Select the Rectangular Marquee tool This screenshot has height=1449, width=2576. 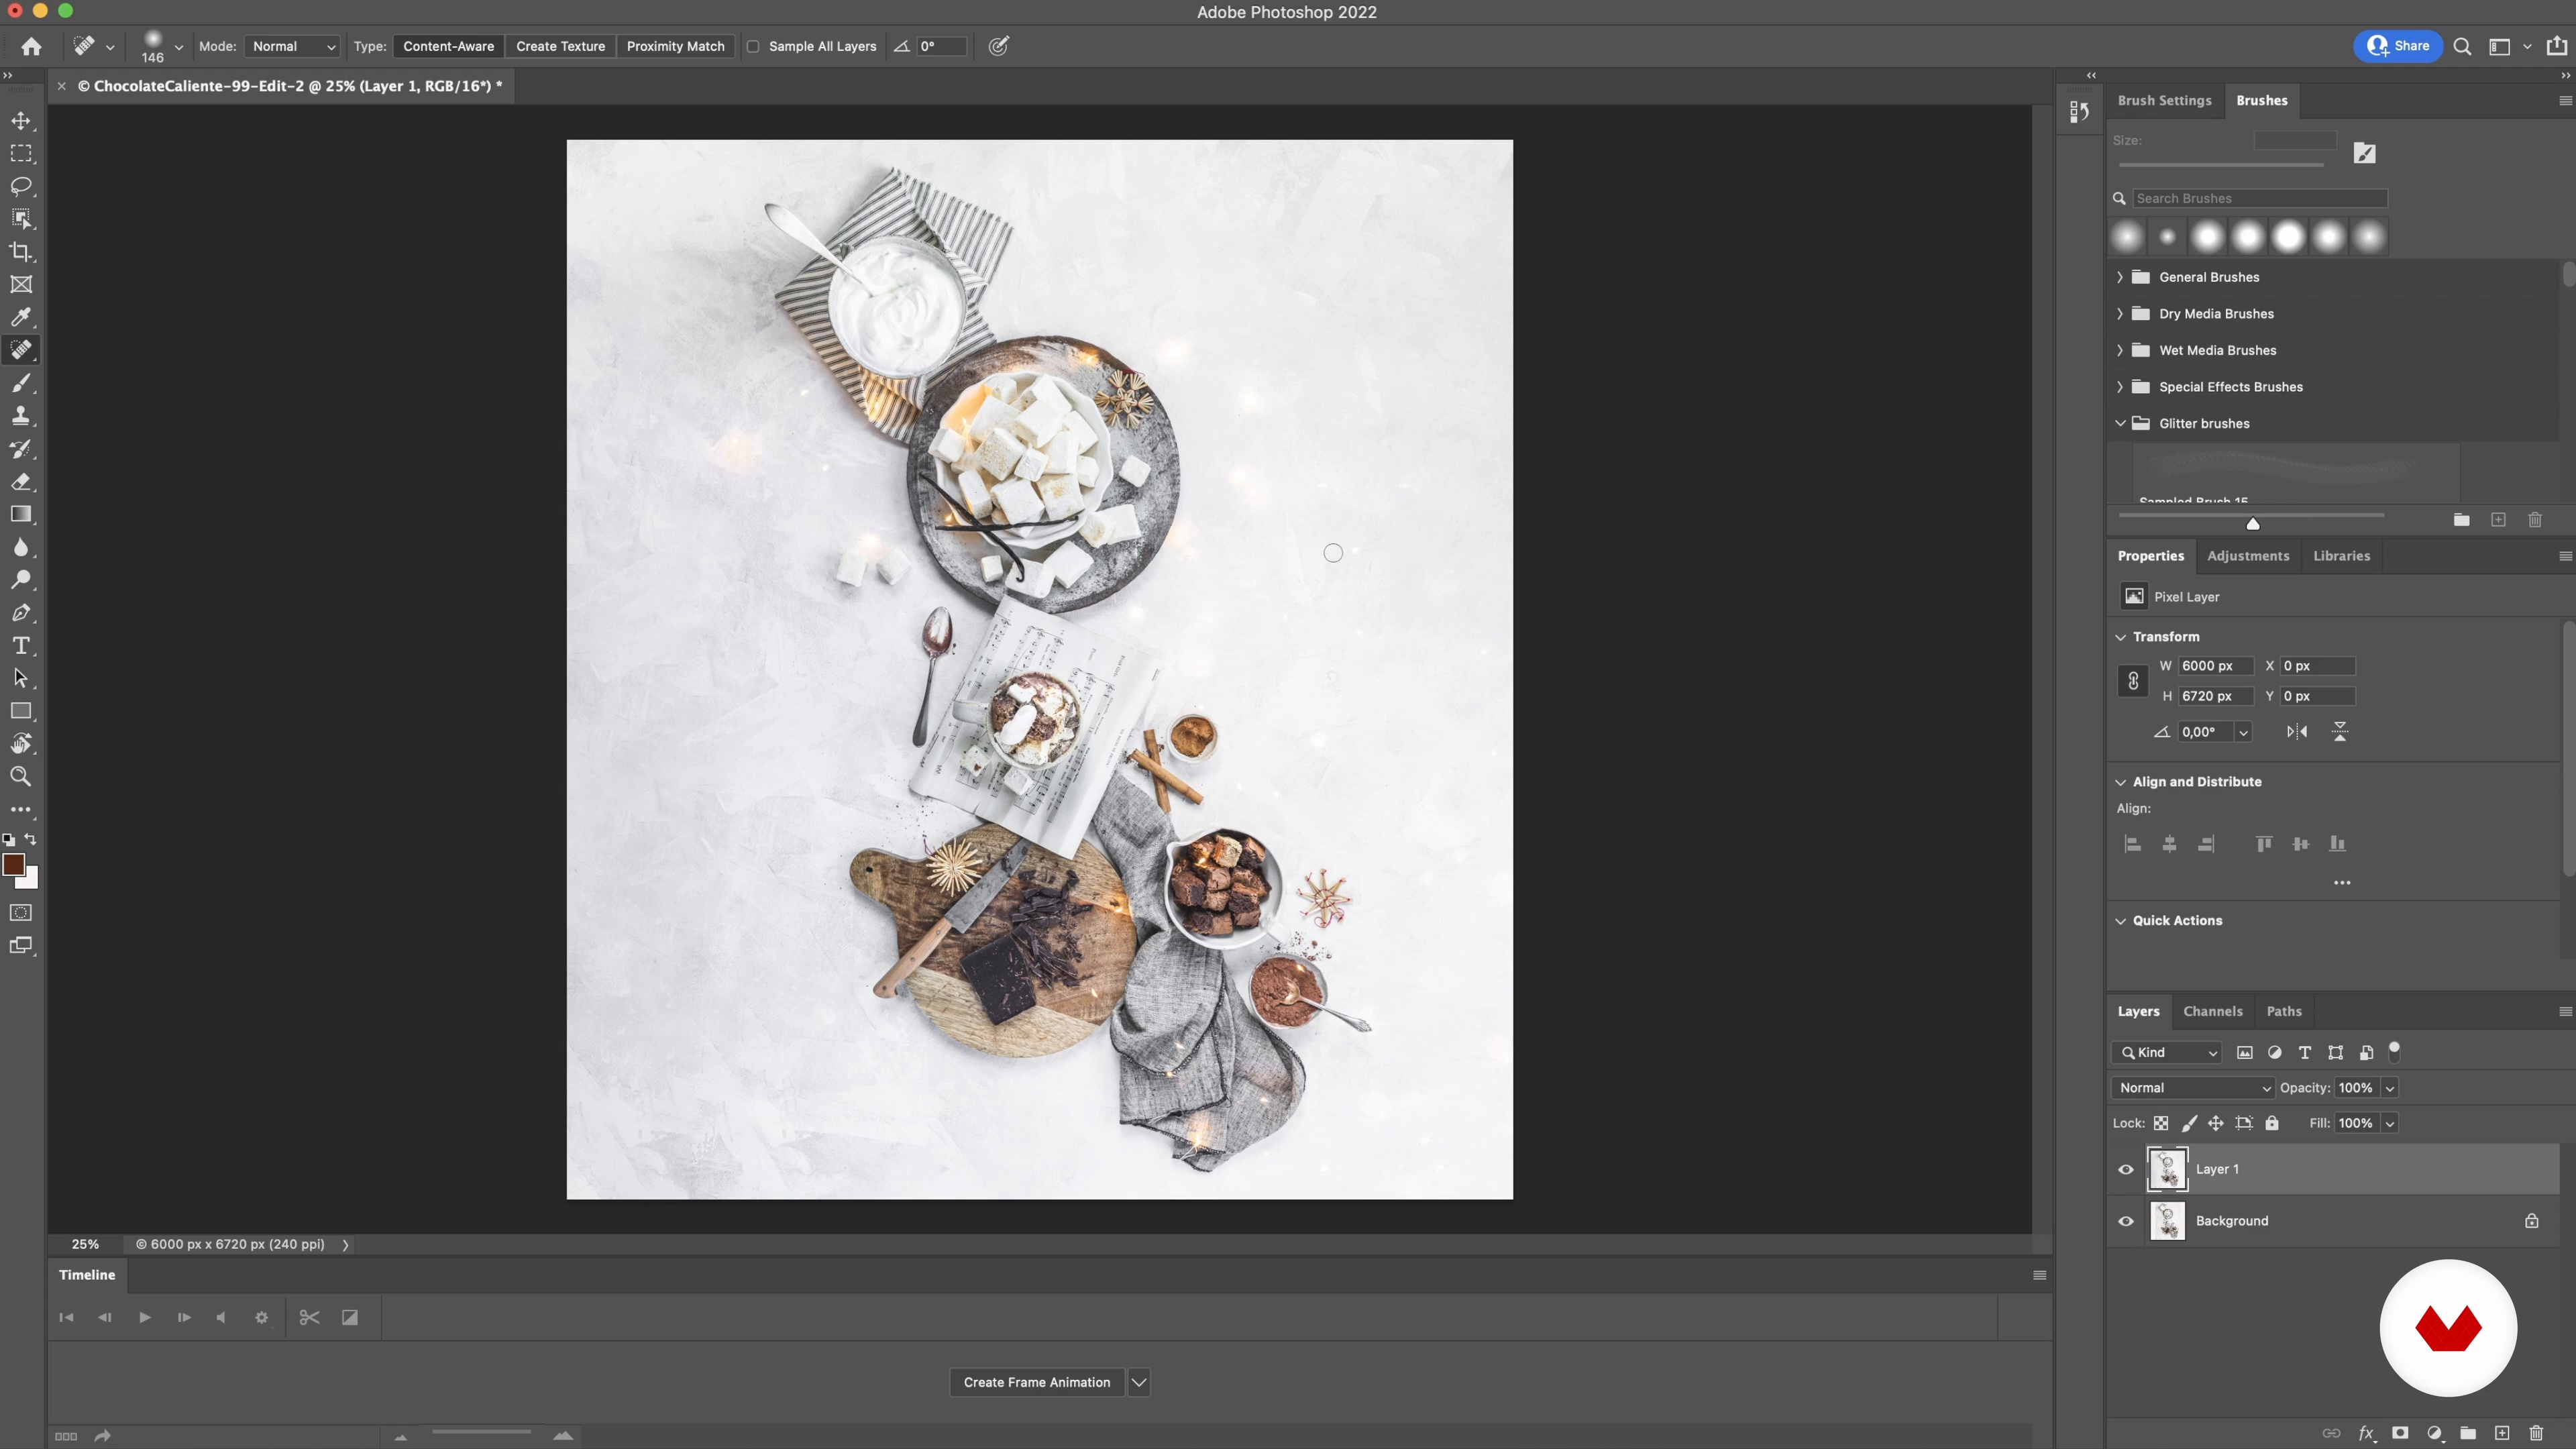21,154
